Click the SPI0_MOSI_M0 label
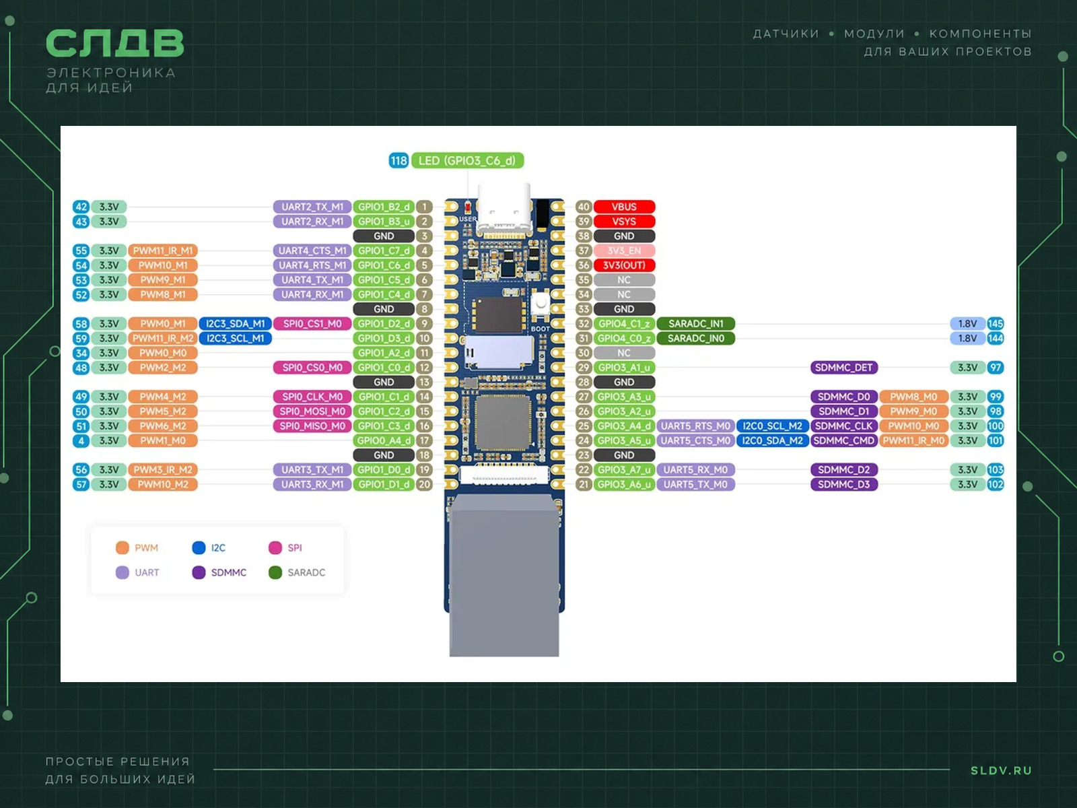This screenshot has width=1077, height=808. tap(312, 411)
